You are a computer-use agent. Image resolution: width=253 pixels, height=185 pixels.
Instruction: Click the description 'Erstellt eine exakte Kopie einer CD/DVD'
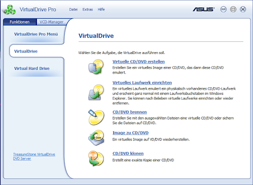coord(143,160)
